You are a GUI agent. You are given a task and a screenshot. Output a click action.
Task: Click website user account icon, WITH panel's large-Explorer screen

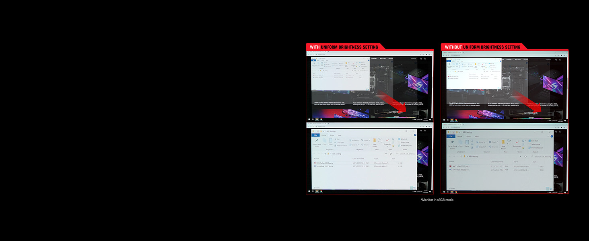click(425, 131)
